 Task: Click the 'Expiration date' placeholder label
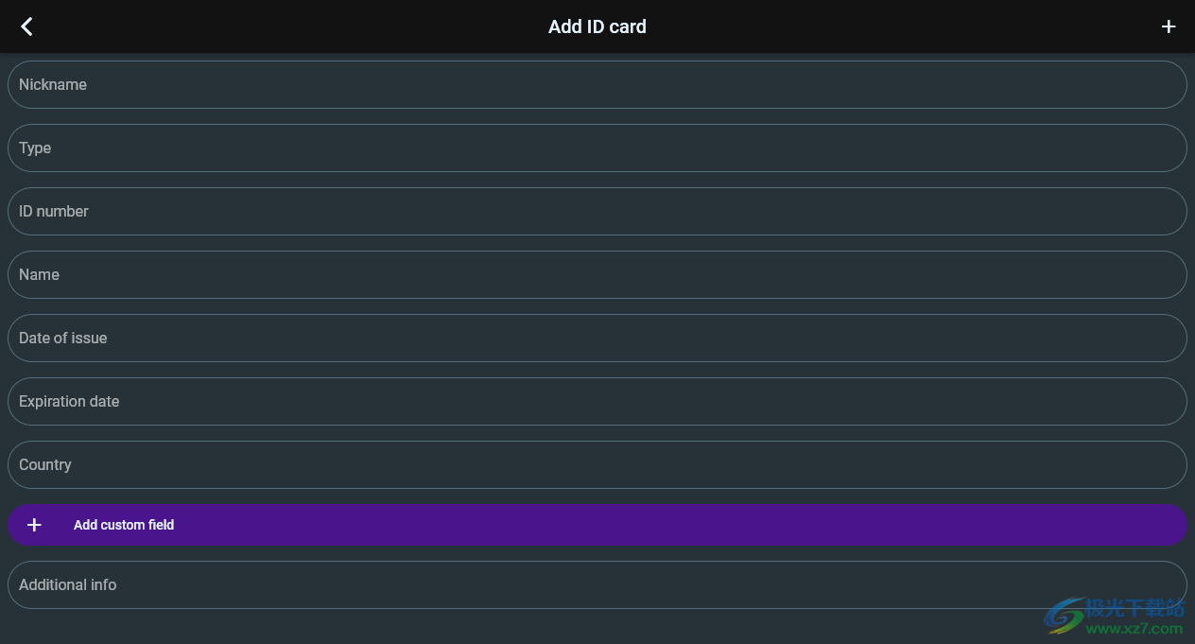click(69, 402)
